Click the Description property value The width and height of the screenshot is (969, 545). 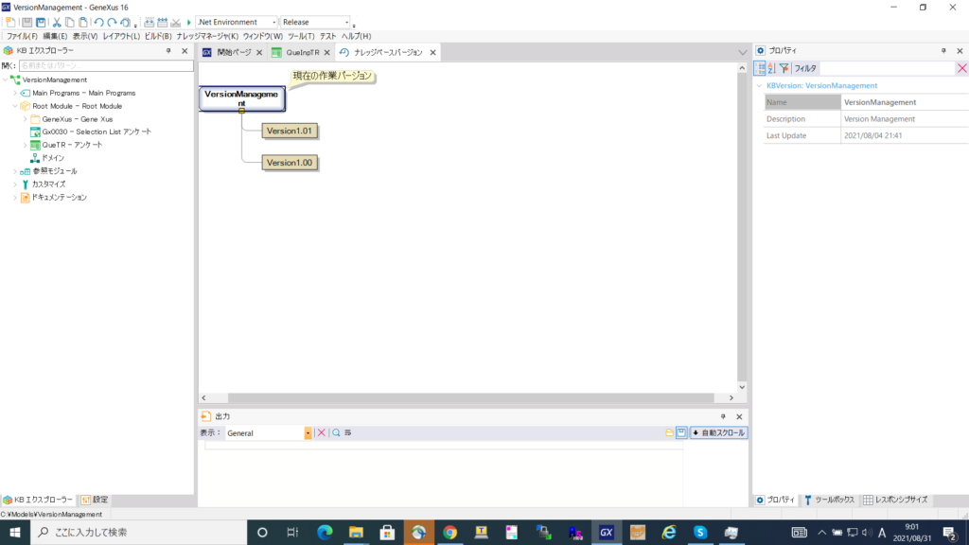[905, 118]
